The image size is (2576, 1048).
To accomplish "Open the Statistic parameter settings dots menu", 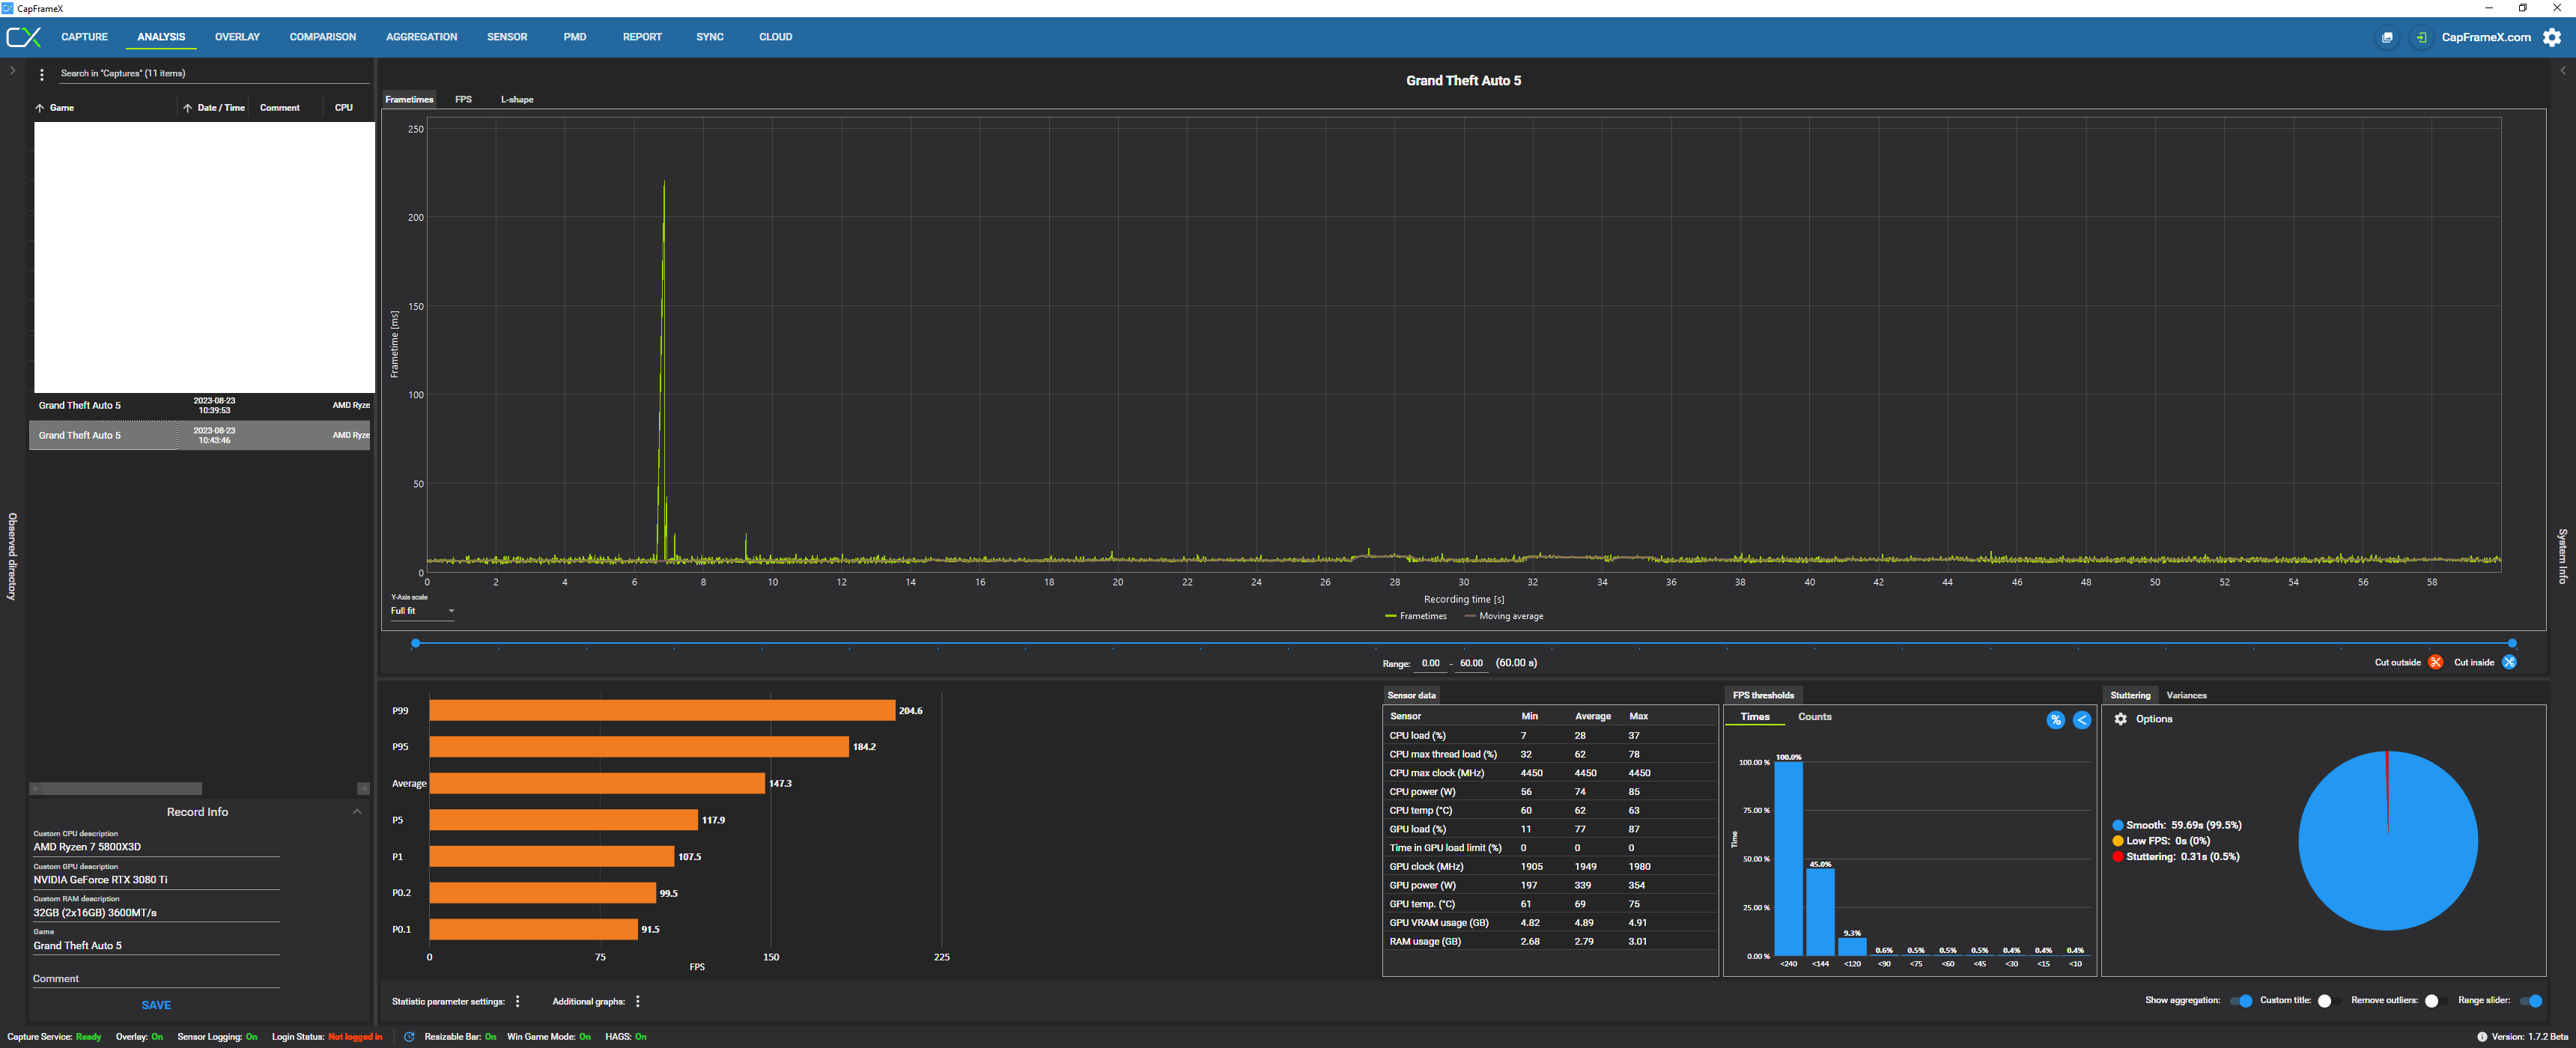I will (517, 1001).
